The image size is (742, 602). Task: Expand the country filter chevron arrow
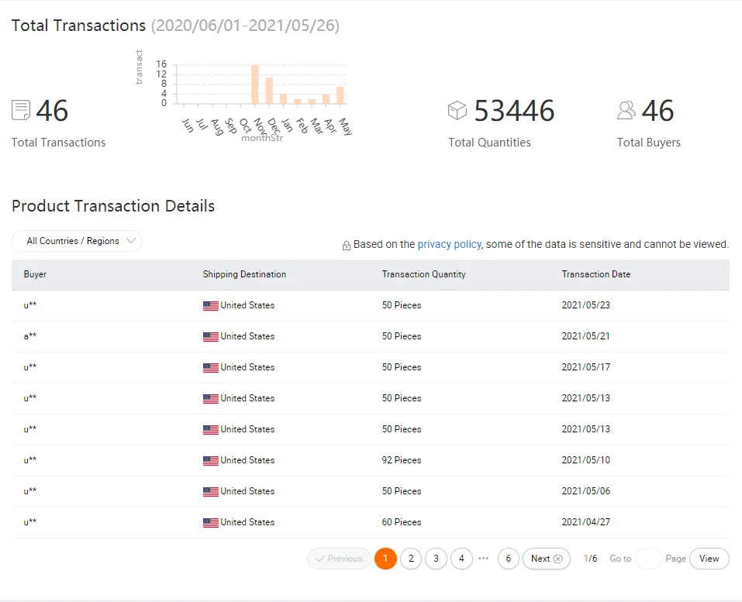coord(131,241)
